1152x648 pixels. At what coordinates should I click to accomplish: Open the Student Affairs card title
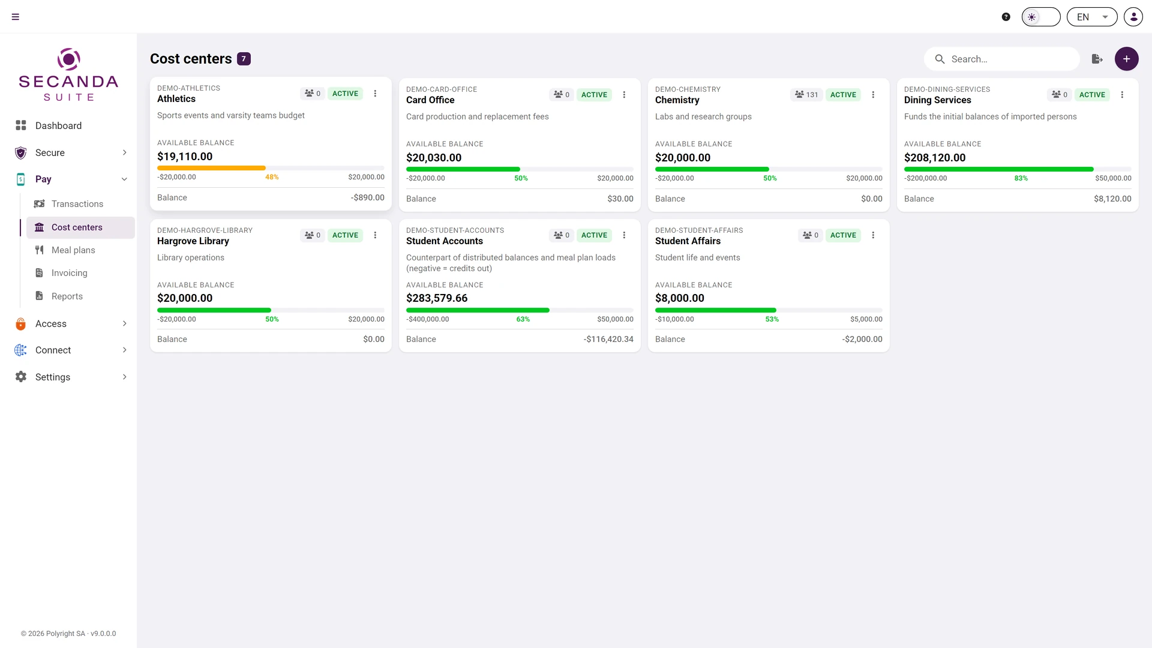tap(688, 241)
